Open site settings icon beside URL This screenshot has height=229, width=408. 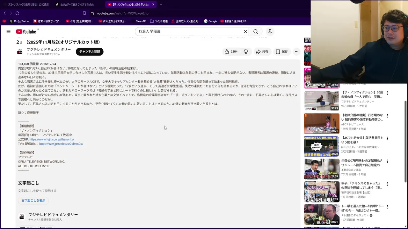coord(92,13)
